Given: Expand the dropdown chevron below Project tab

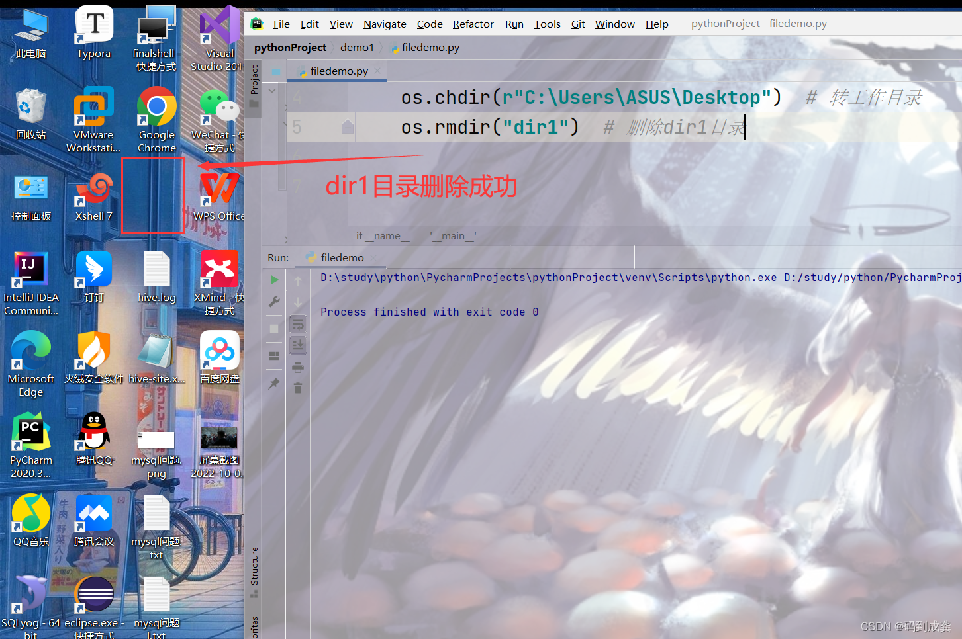Looking at the screenshot, I should pos(272,91).
